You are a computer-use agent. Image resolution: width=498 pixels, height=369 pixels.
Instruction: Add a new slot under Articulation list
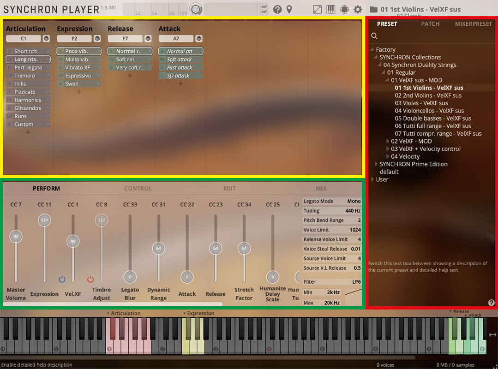[28, 132]
